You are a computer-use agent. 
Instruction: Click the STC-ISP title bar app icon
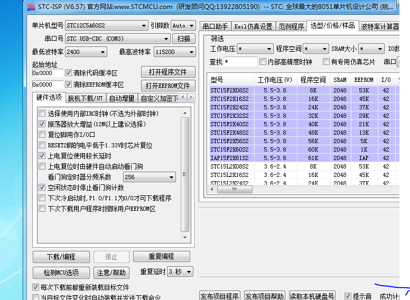coord(31,6)
